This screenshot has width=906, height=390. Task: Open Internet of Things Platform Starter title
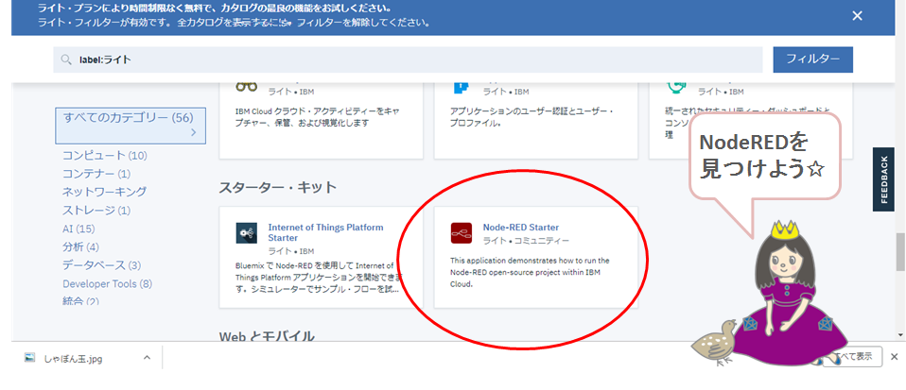click(x=325, y=232)
